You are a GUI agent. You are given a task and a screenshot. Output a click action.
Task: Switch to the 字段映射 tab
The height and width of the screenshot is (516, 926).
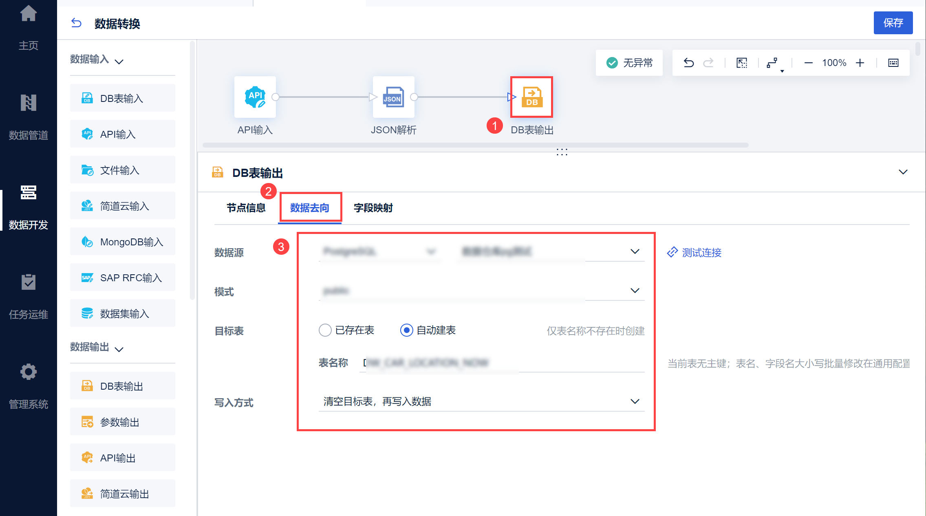point(373,208)
